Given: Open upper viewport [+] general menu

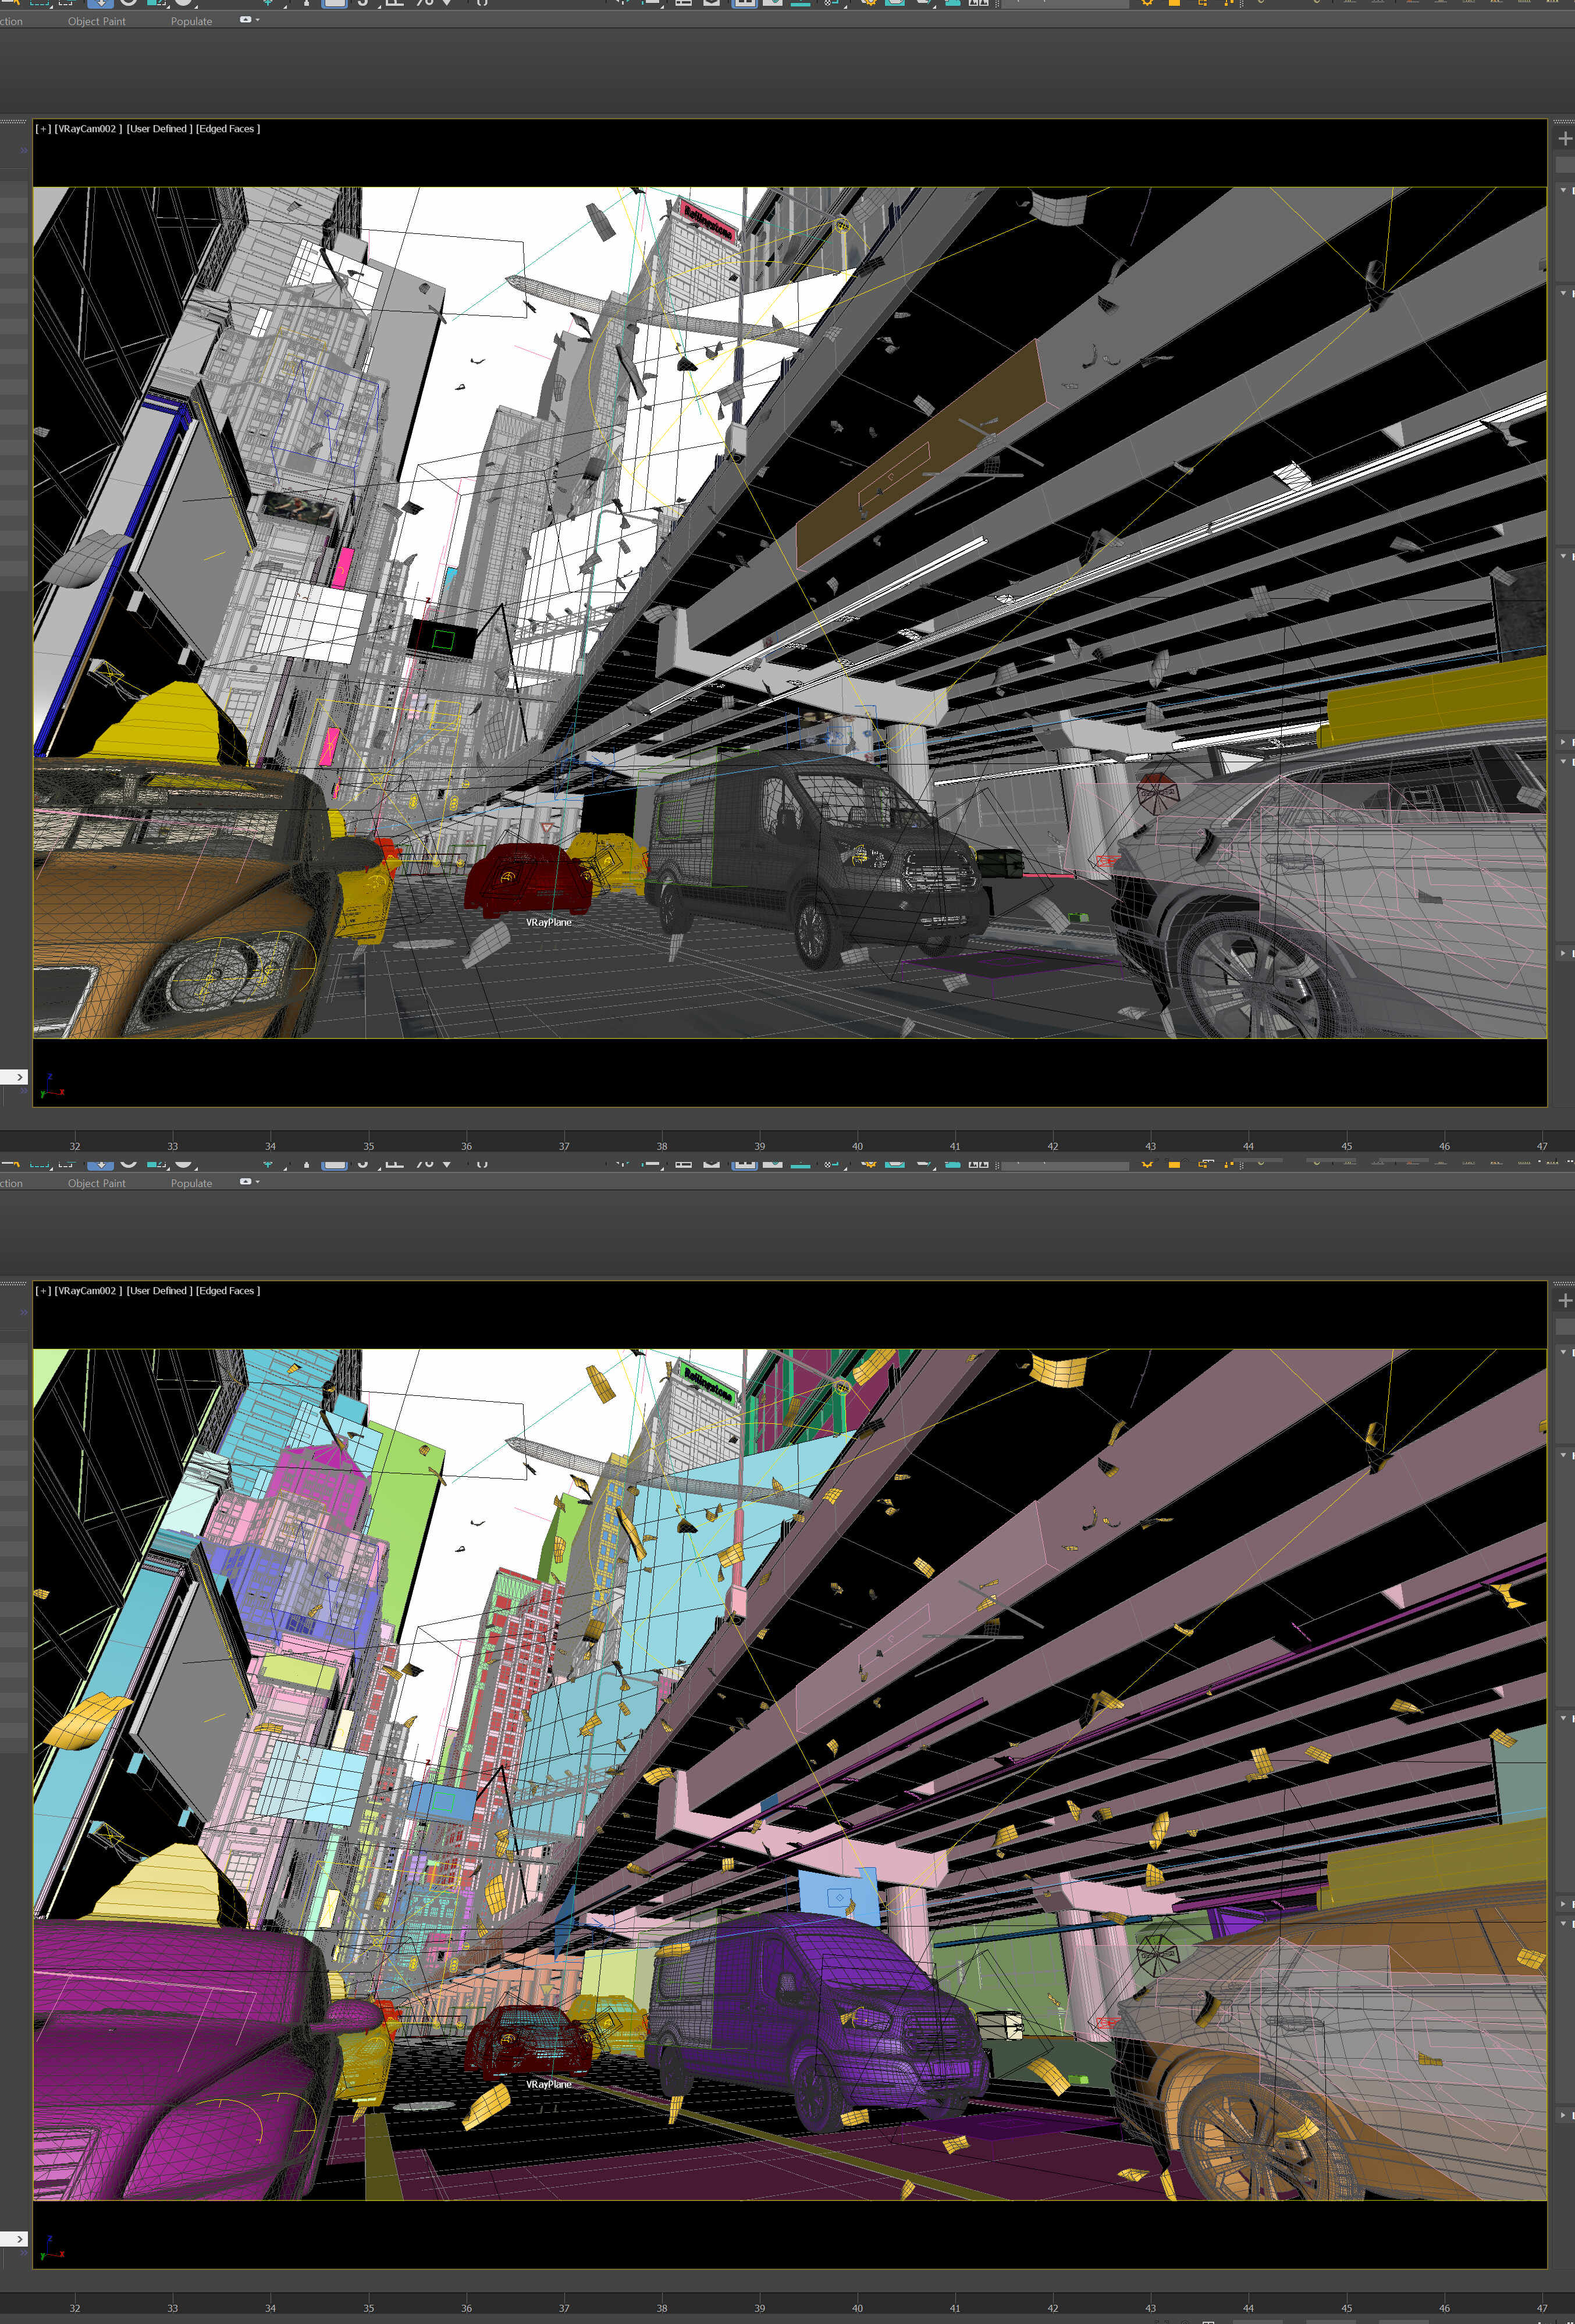Looking at the screenshot, I should (43, 129).
